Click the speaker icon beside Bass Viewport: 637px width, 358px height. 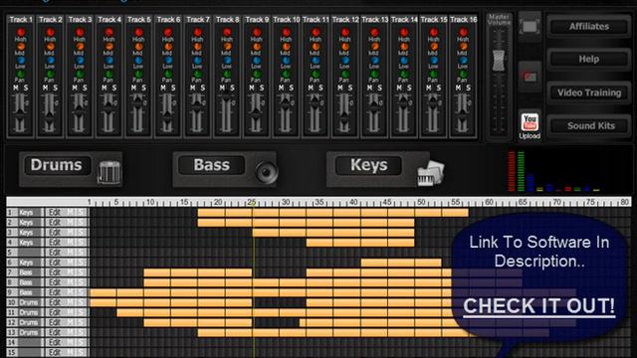(267, 172)
